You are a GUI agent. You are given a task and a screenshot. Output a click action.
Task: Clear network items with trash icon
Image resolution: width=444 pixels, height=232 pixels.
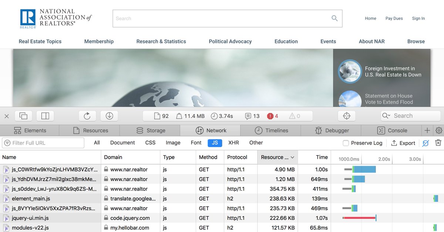tap(438, 143)
